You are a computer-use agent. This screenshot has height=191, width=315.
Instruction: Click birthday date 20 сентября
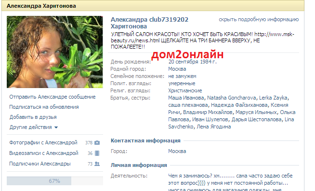pos(184,62)
